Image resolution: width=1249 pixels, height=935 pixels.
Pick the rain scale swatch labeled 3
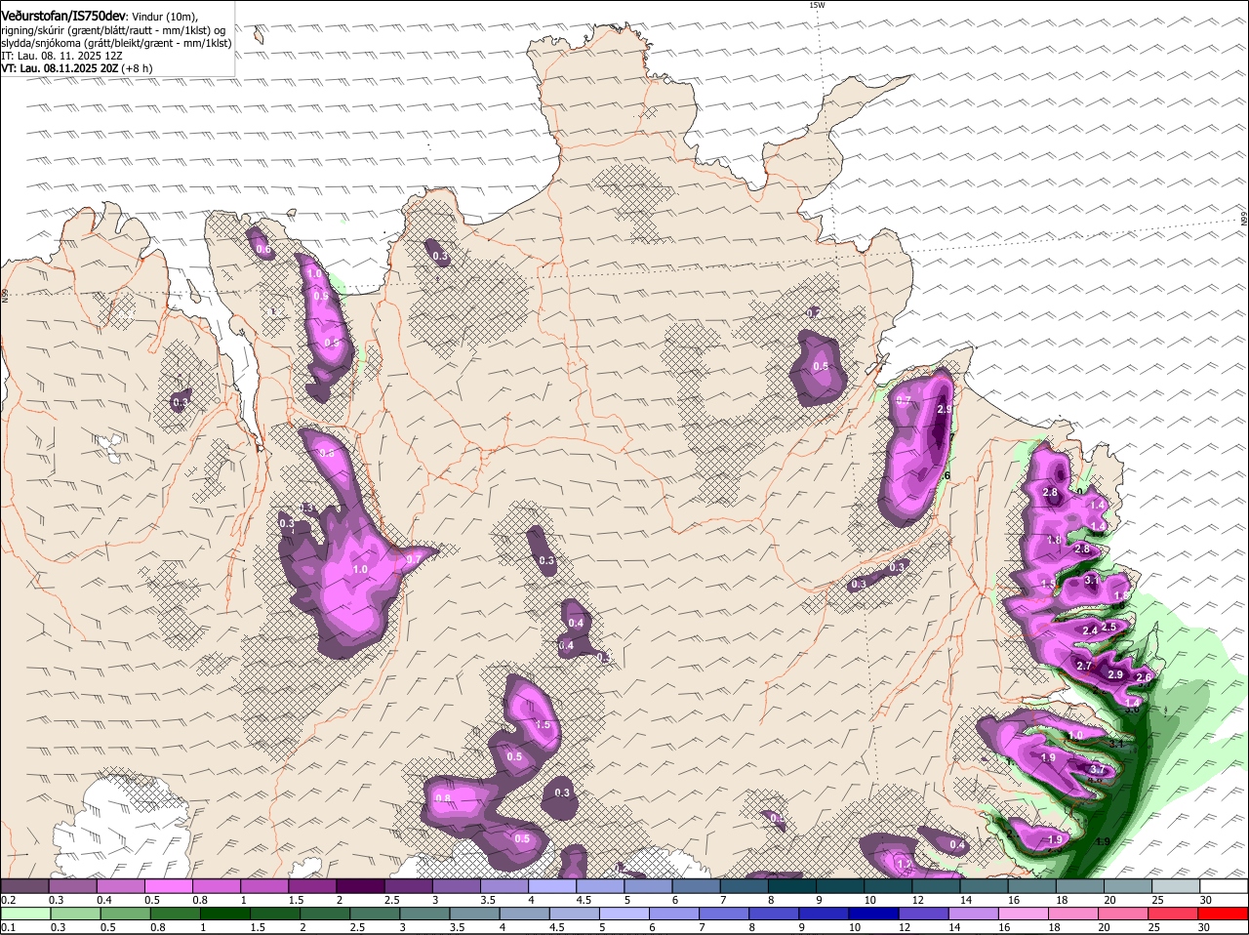[424, 914]
